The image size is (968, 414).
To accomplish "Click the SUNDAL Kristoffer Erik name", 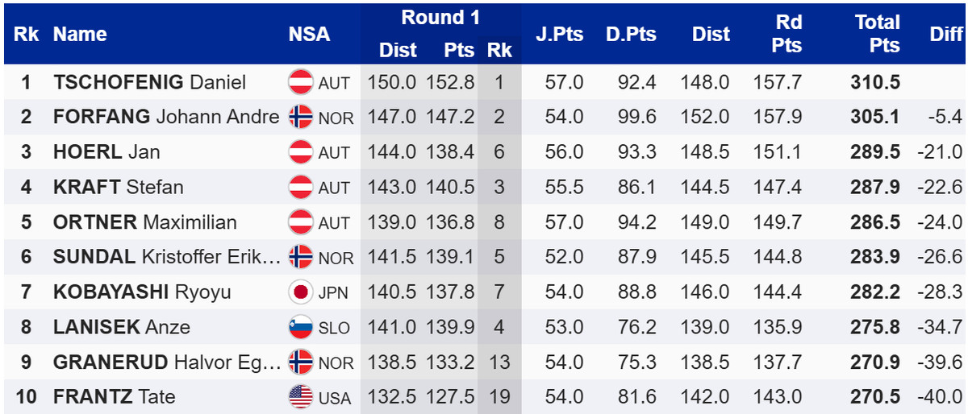I will [166, 258].
